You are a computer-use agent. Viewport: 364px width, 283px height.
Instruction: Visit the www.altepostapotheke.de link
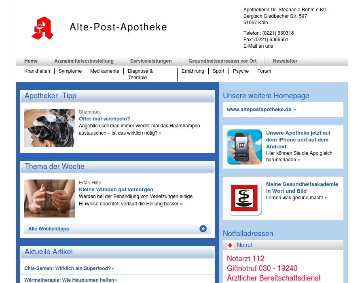[x=259, y=110]
